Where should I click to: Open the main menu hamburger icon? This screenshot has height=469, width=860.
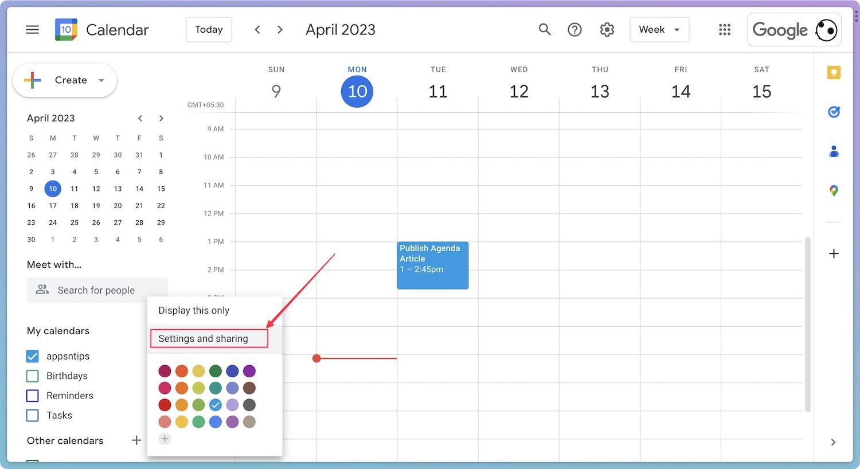33,30
